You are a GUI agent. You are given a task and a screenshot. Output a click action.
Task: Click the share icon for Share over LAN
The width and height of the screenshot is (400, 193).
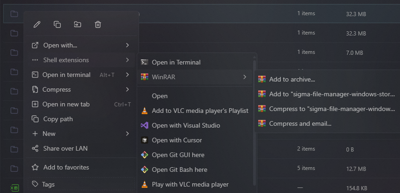35,148
